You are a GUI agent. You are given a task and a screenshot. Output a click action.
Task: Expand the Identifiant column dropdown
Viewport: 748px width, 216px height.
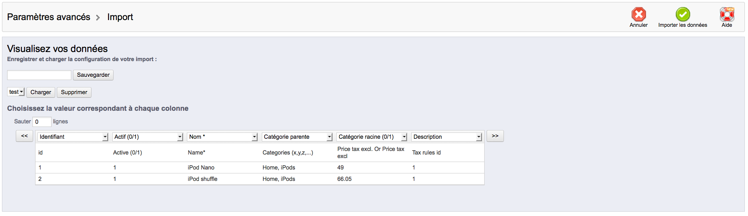(x=73, y=137)
